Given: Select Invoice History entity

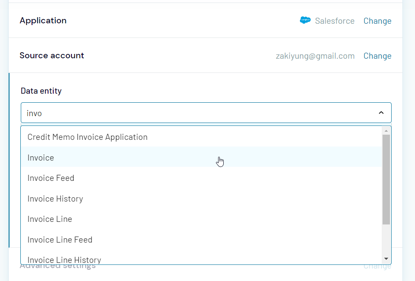Looking at the screenshot, I should coord(55,199).
